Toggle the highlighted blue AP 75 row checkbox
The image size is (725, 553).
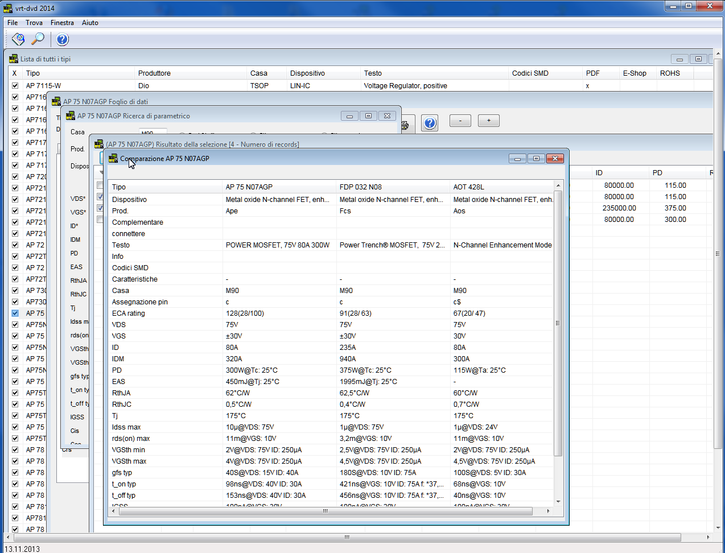click(x=15, y=313)
